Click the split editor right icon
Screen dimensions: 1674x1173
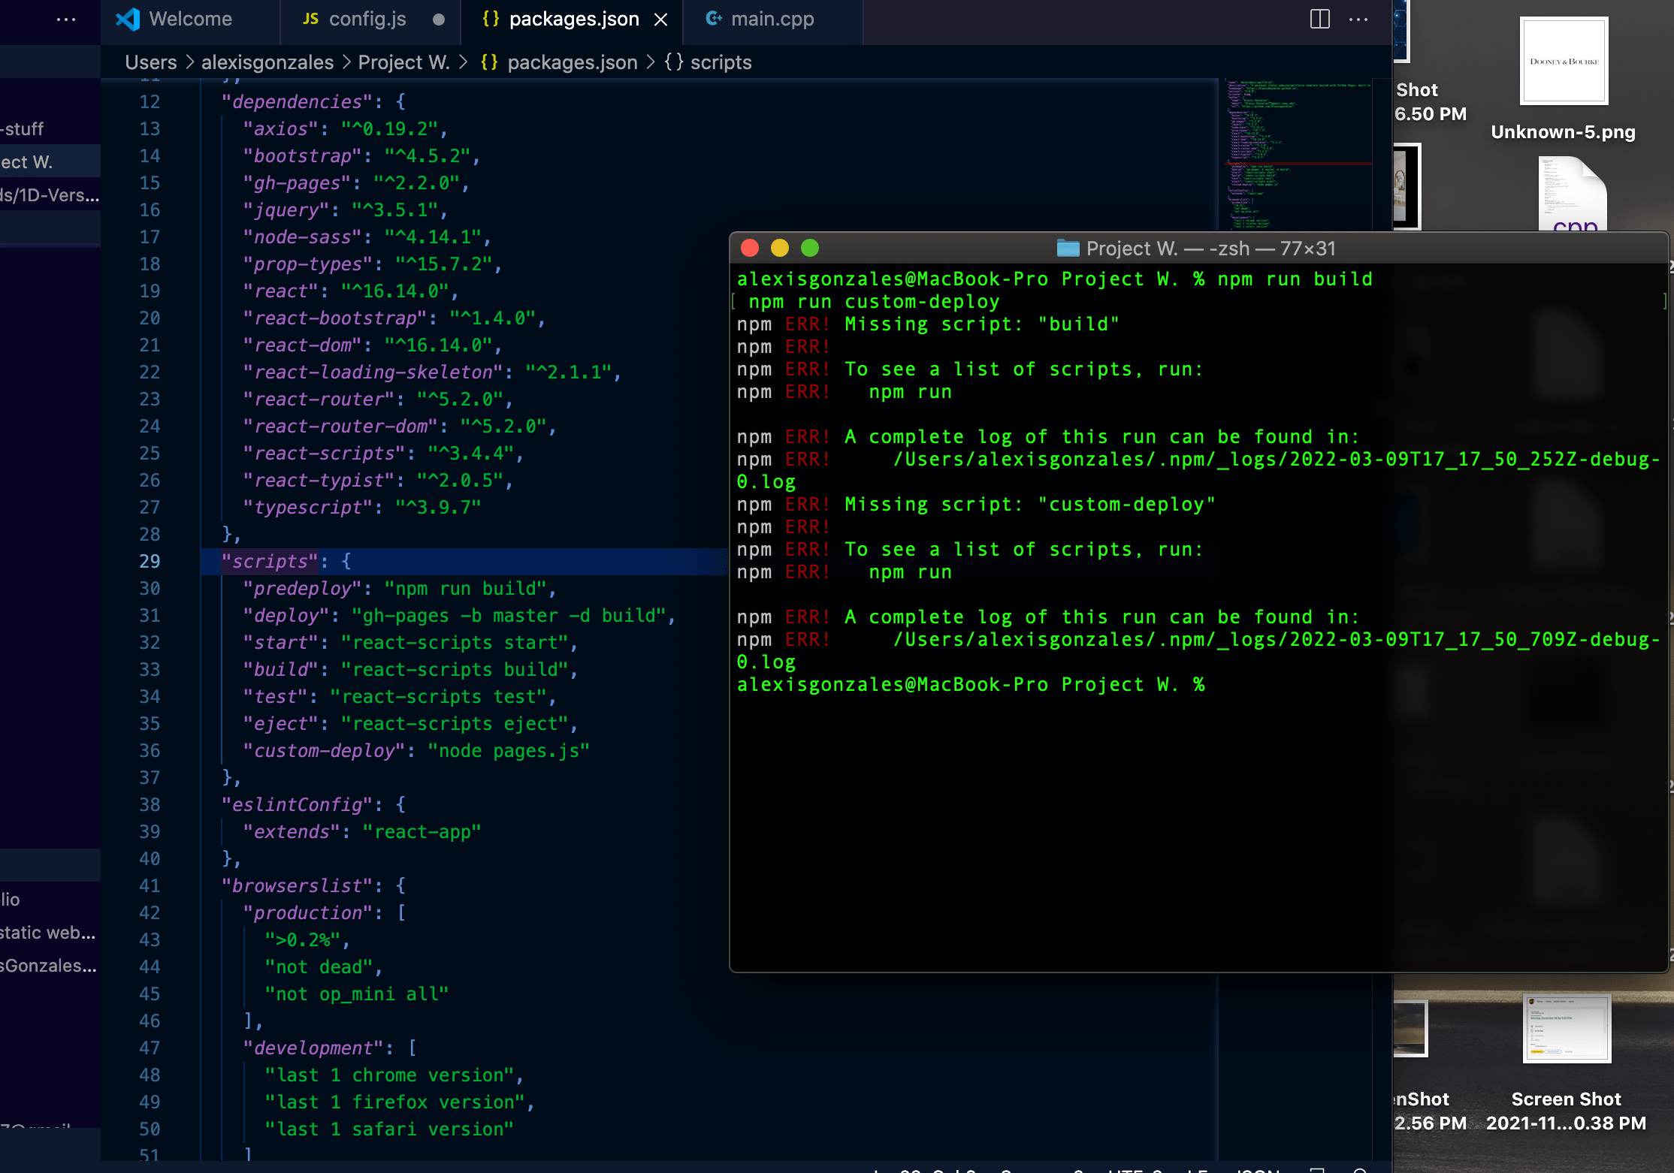[1319, 20]
